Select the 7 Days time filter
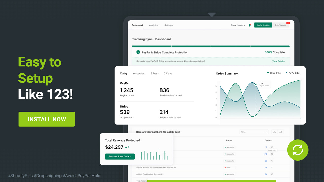Image resolution: width=324 pixels, height=182 pixels. (168, 73)
